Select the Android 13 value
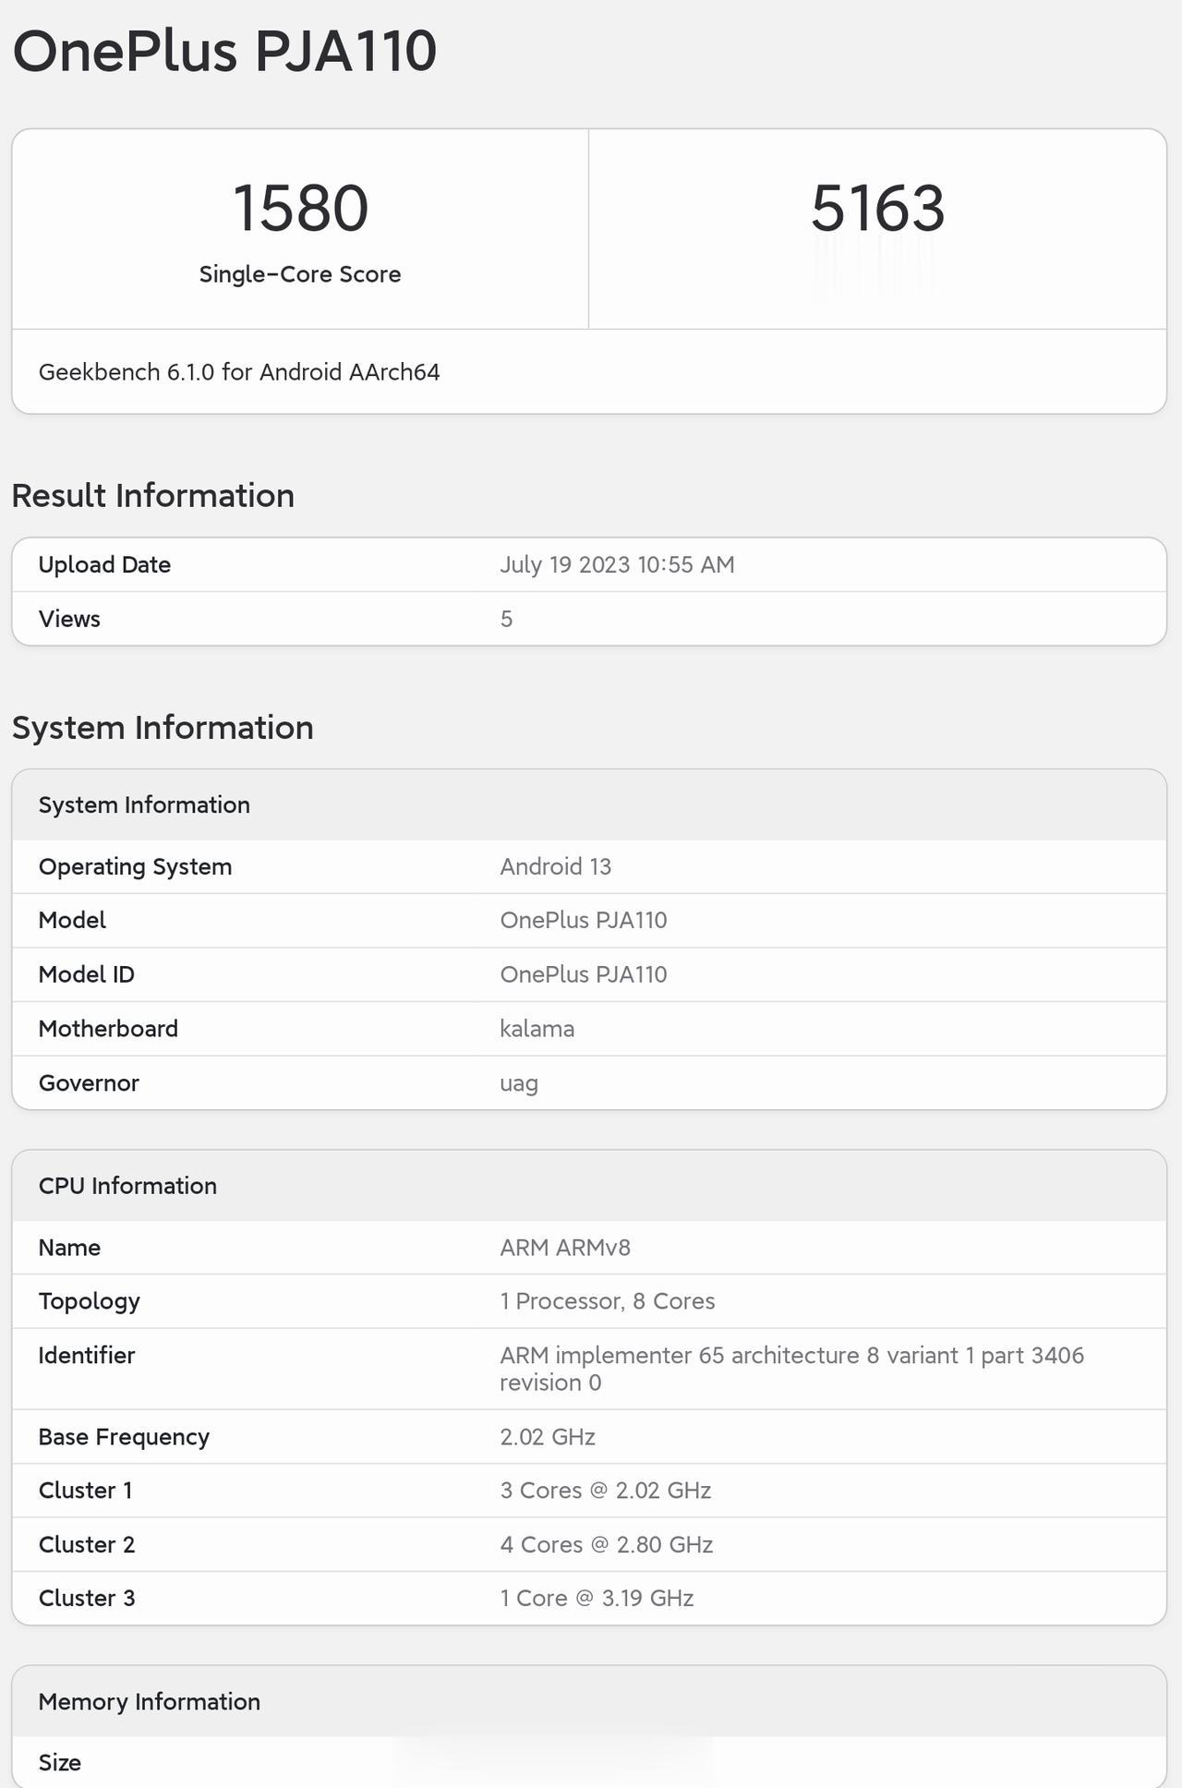The image size is (1182, 1788). click(556, 867)
